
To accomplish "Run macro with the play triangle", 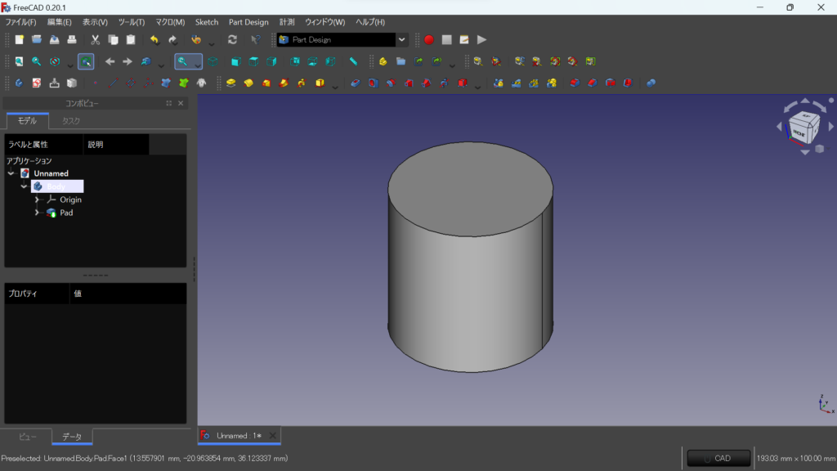I will (481, 39).
